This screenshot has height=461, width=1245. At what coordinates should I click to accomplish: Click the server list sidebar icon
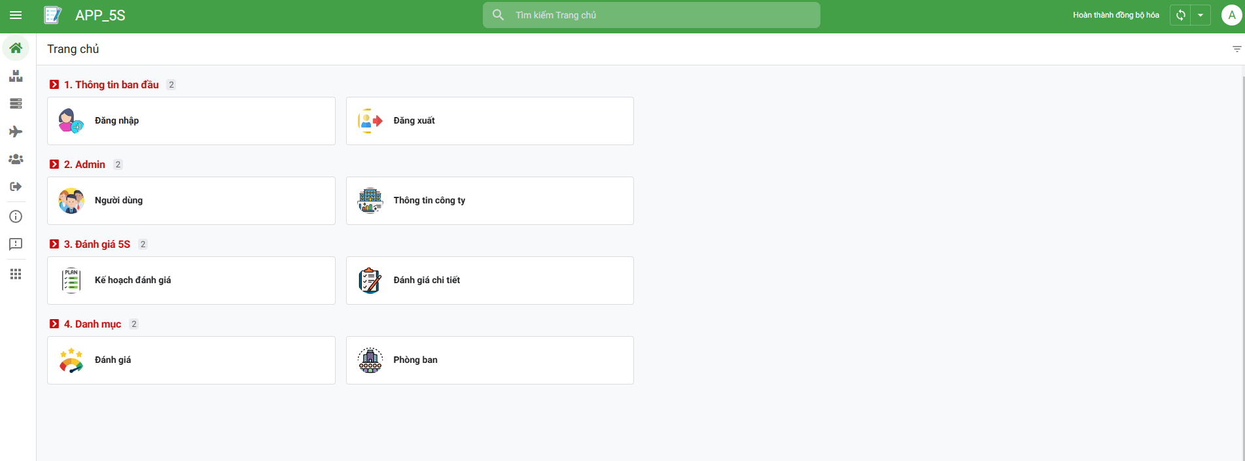[x=16, y=104]
